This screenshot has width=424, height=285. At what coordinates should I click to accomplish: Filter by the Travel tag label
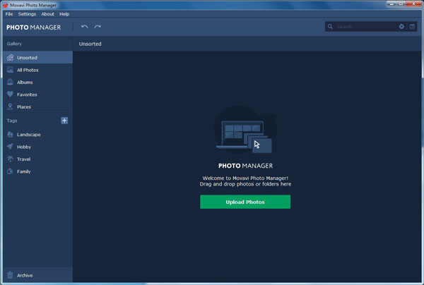pyautogui.click(x=23, y=159)
